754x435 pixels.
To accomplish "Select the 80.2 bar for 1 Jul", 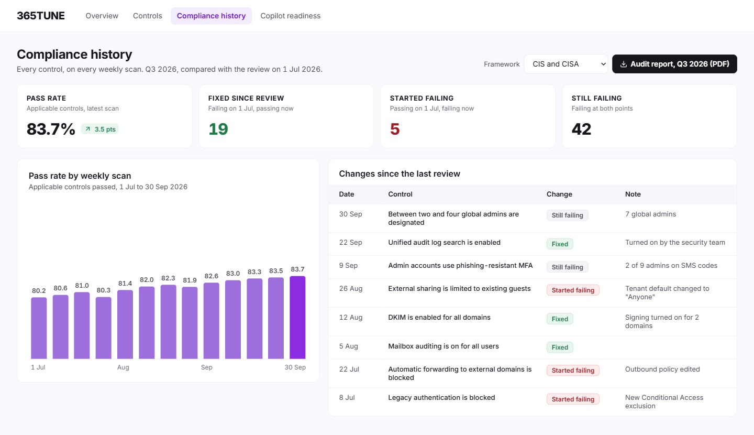I will 39,328.
